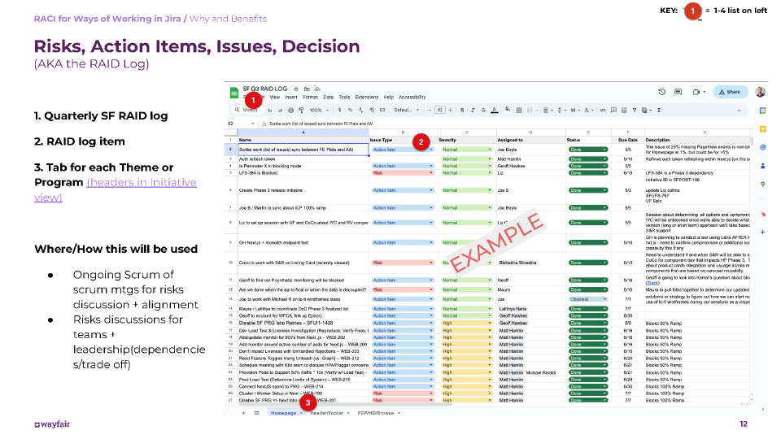Open the text wrapping dropdown

[x=575, y=110]
